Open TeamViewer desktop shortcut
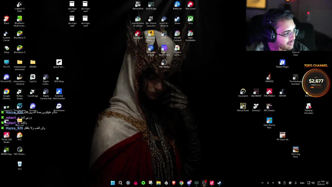The height and width of the screenshot is (187, 332). (x=59, y=108)
